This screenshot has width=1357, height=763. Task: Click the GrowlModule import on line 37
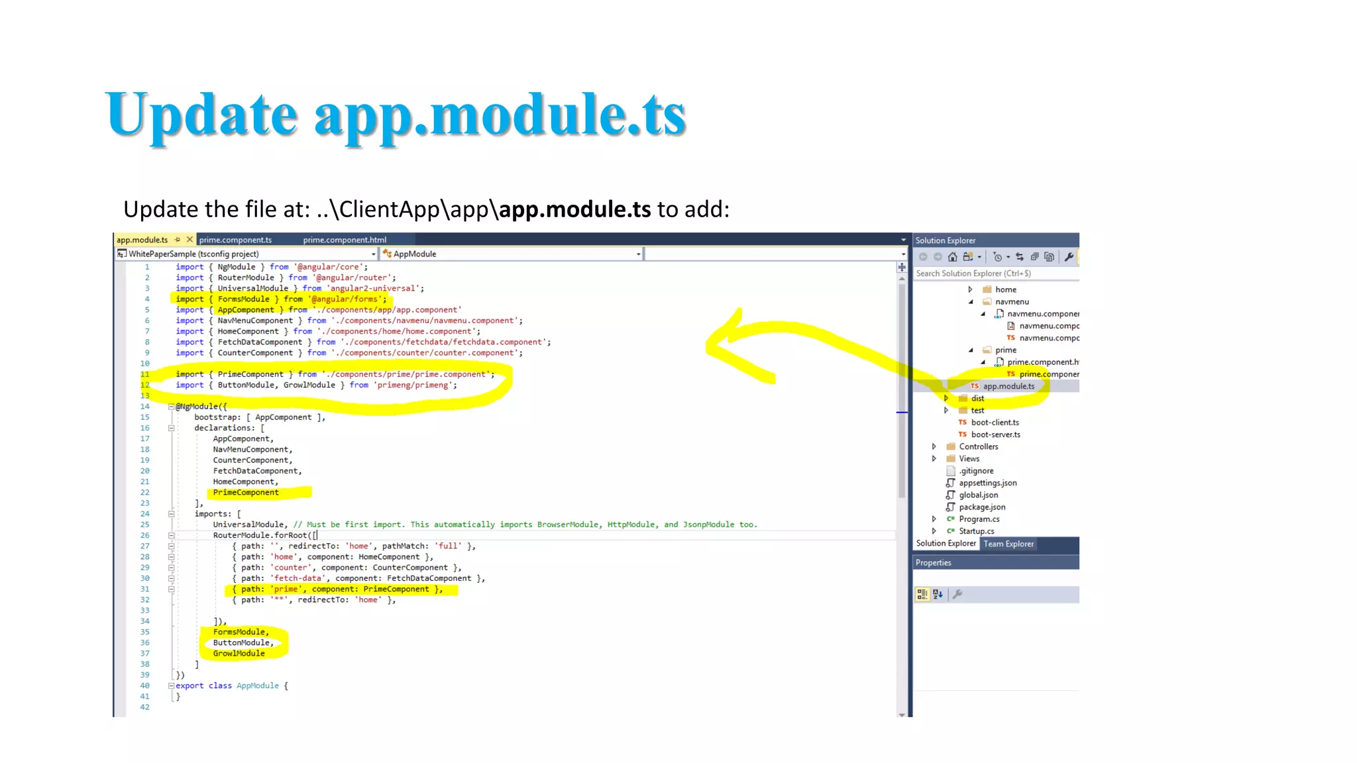click(239, 654)
